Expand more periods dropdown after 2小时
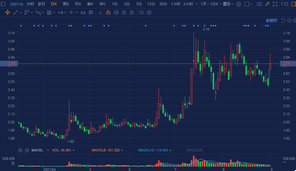 (x=196, y=4)
